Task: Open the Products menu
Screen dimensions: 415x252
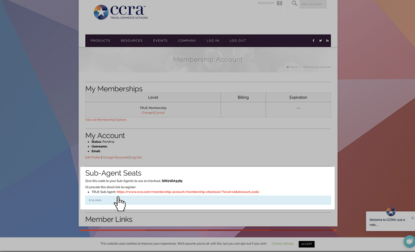Action: tap(100, 41)
